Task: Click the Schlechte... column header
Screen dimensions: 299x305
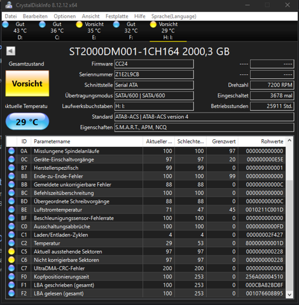Action: click(x=191, y=142)
